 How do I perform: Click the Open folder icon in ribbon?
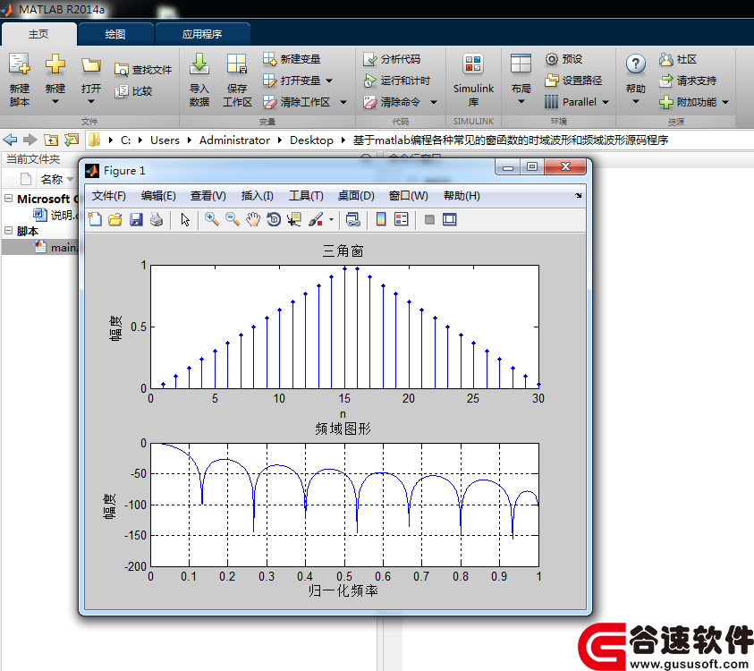point(91,65)
